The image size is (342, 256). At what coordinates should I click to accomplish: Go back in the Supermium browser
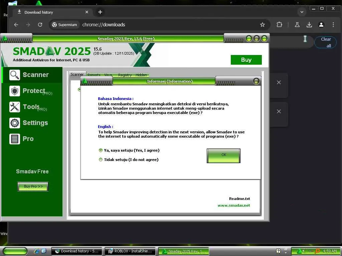click(x=16, y=25)
